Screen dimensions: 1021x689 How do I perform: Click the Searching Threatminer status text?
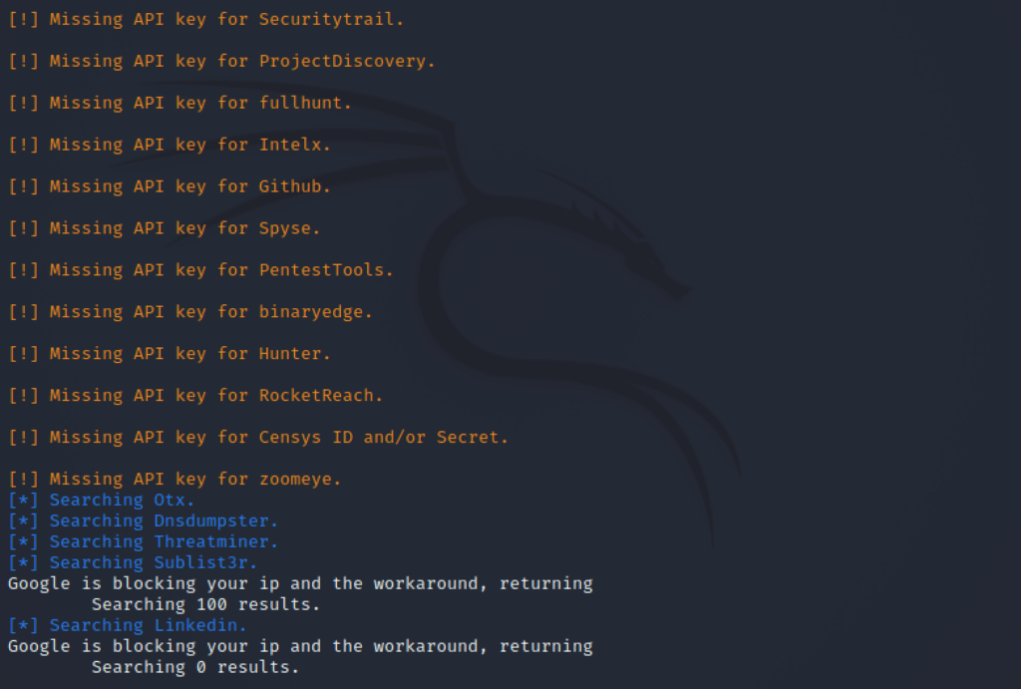(x=143, y=541)
